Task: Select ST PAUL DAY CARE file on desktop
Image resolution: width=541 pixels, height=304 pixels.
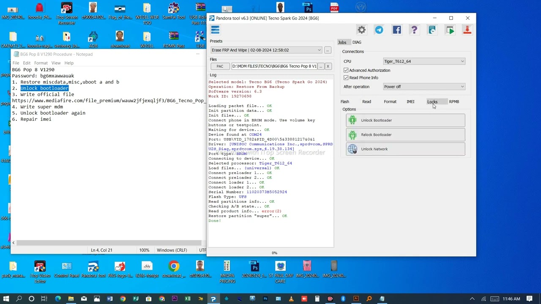Action: tap(280, 272)
